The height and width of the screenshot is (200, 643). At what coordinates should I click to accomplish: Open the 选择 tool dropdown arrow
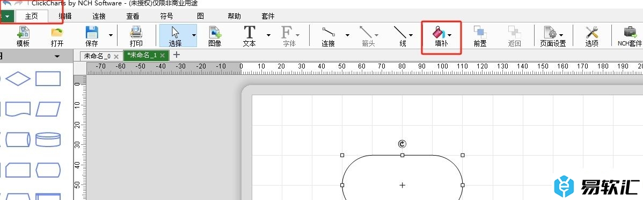click(194, 35)
